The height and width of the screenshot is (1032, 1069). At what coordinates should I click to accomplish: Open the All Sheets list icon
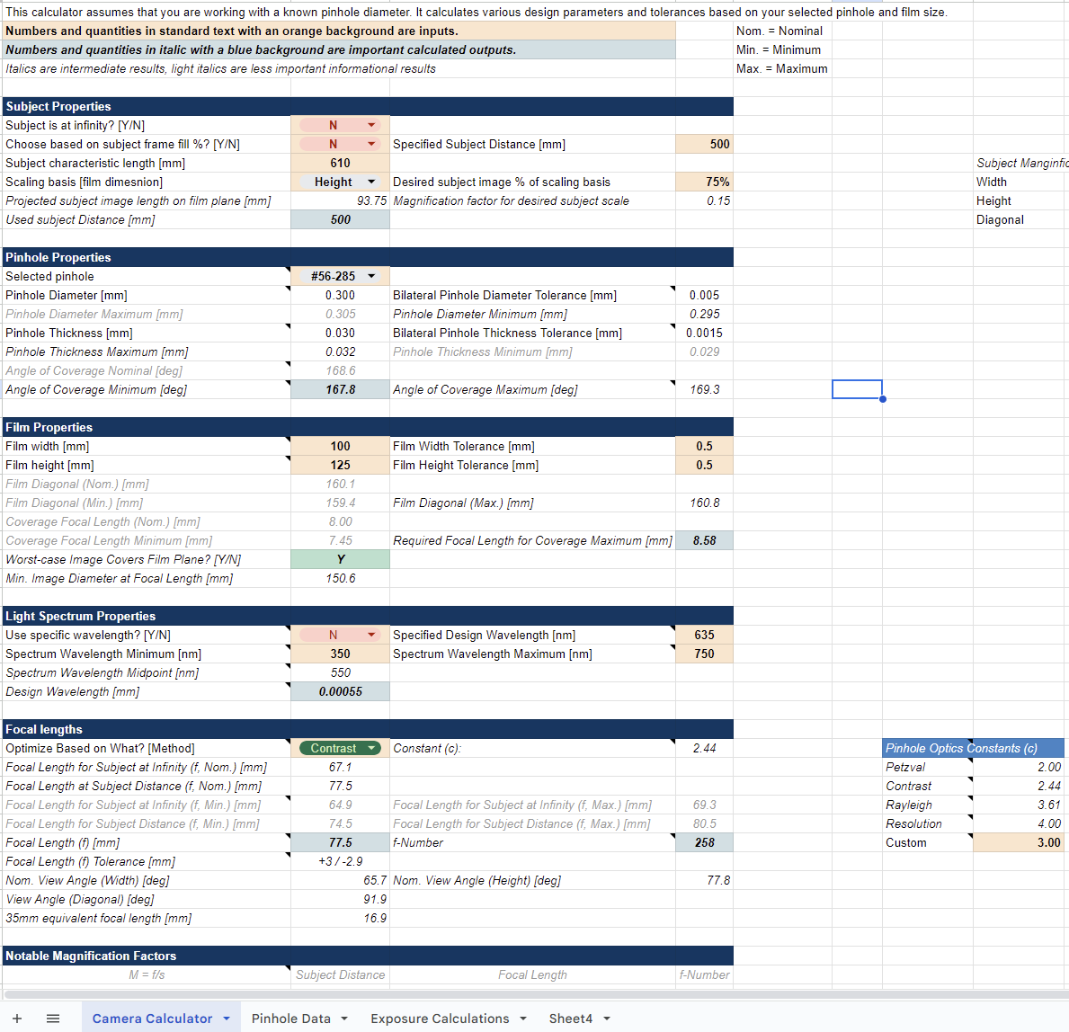pos(53,1019)
